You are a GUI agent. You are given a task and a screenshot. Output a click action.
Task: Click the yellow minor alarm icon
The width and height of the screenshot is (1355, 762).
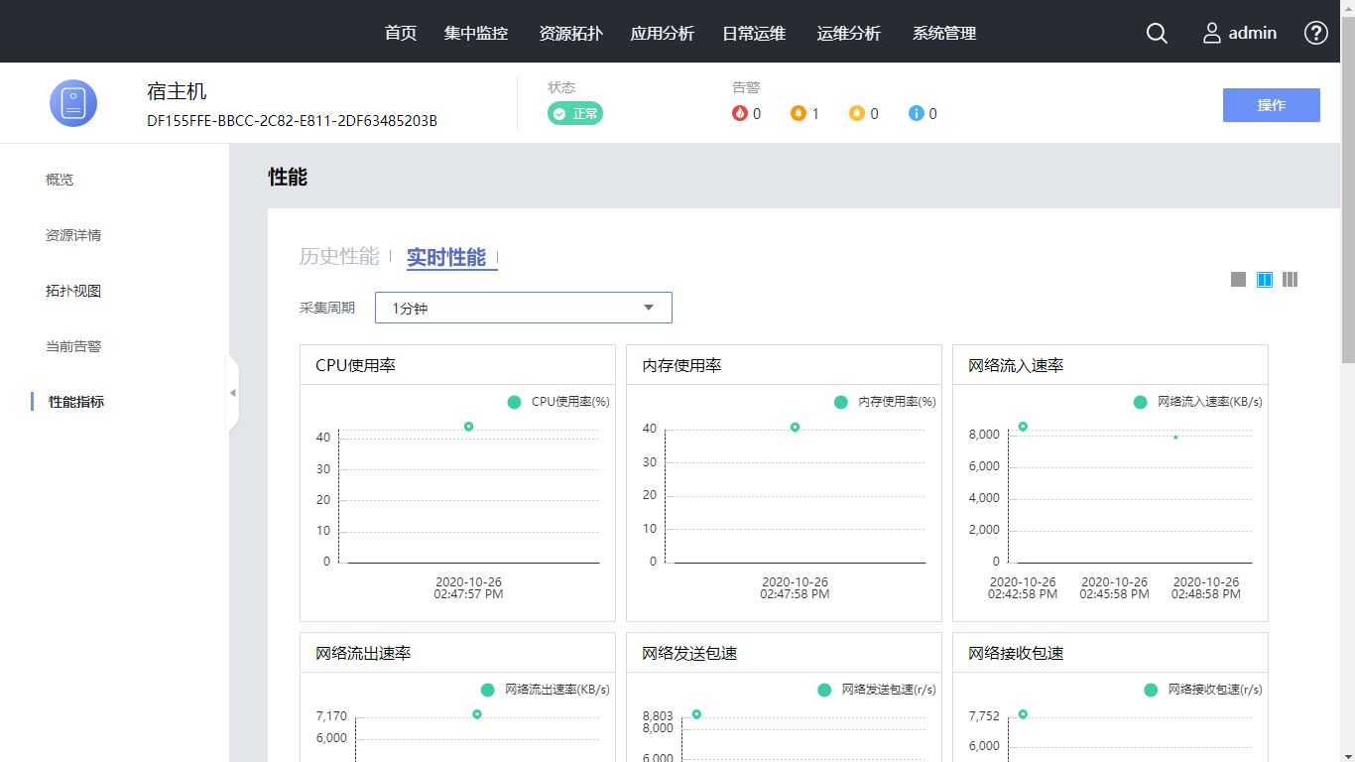coord(857,113)
